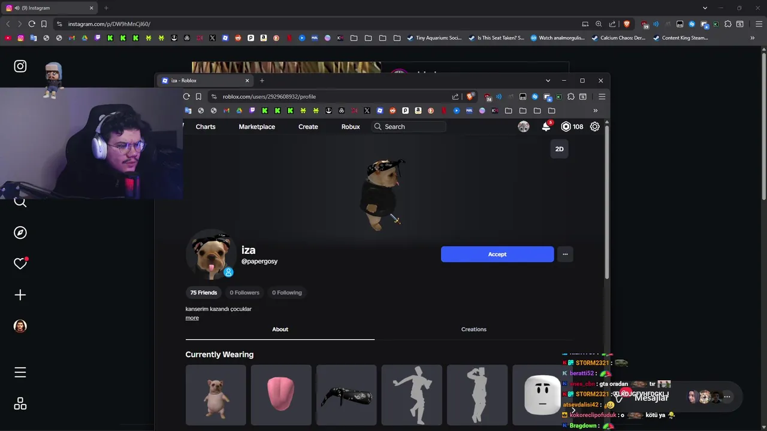
Task: Open Brave Shields in Roblox window
Action: tap(470, 96)
